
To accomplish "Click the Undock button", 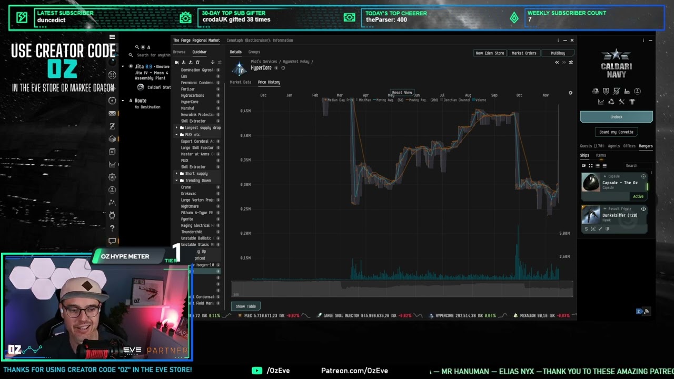I will (617, 117).
